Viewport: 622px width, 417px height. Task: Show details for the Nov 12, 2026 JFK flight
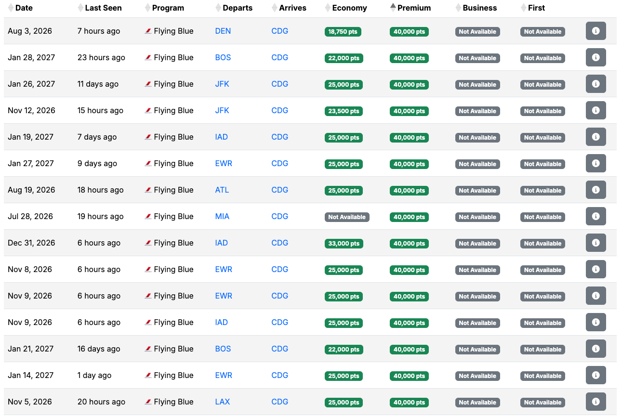coord(596,110)
